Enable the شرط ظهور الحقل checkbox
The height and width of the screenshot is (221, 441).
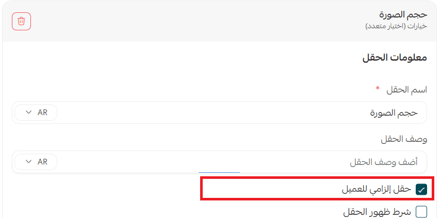(421, 212)
